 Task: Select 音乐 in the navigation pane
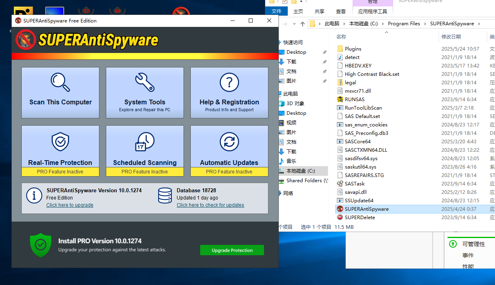pos(291,161)
